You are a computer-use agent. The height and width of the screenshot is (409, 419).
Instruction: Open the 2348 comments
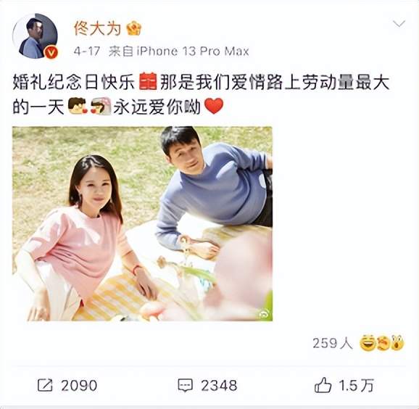pos(219,386)
